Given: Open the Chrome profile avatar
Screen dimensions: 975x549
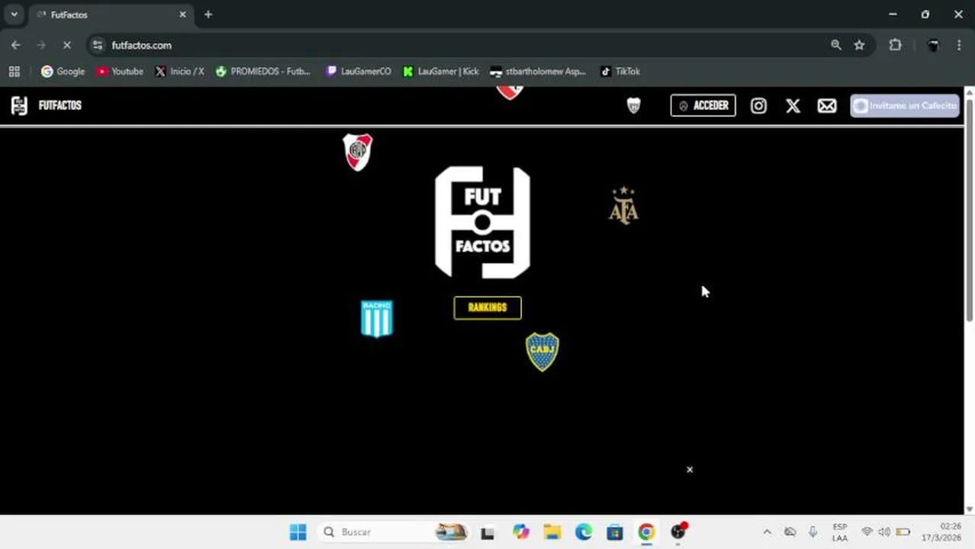Looking at the screenshot, I should [x=932, y=45].
